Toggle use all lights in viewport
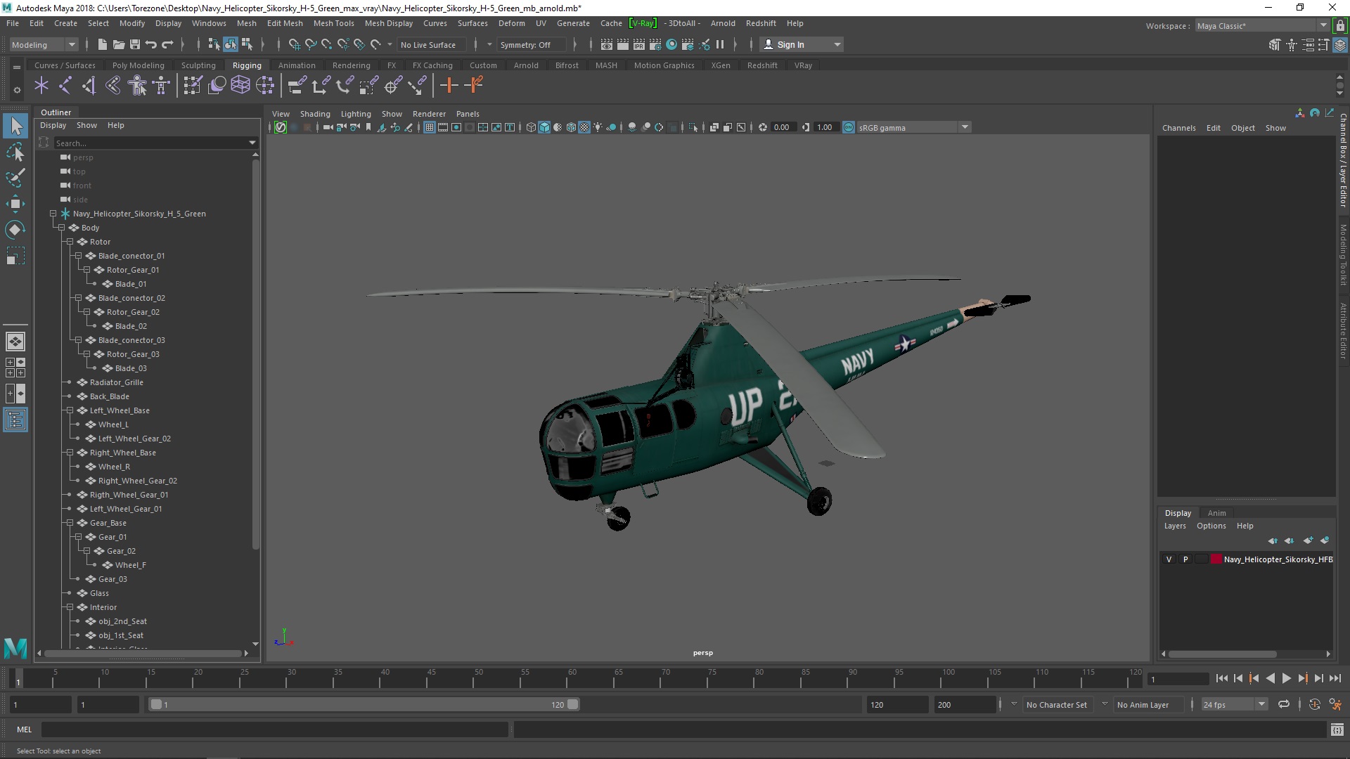Viewport: 1350px width, 759px height. (598, 127)
